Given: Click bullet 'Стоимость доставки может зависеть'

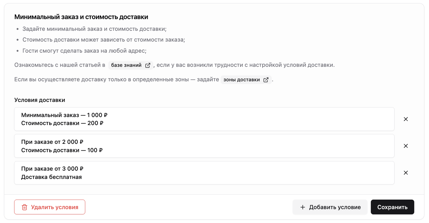Looking at the screenshot, I should (104, 40).
